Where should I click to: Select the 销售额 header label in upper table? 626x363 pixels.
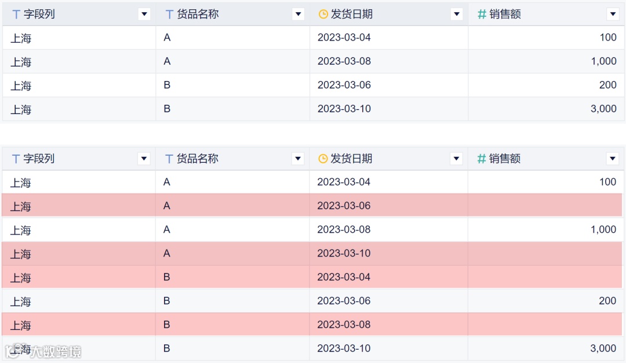click(x=505, y=14)
